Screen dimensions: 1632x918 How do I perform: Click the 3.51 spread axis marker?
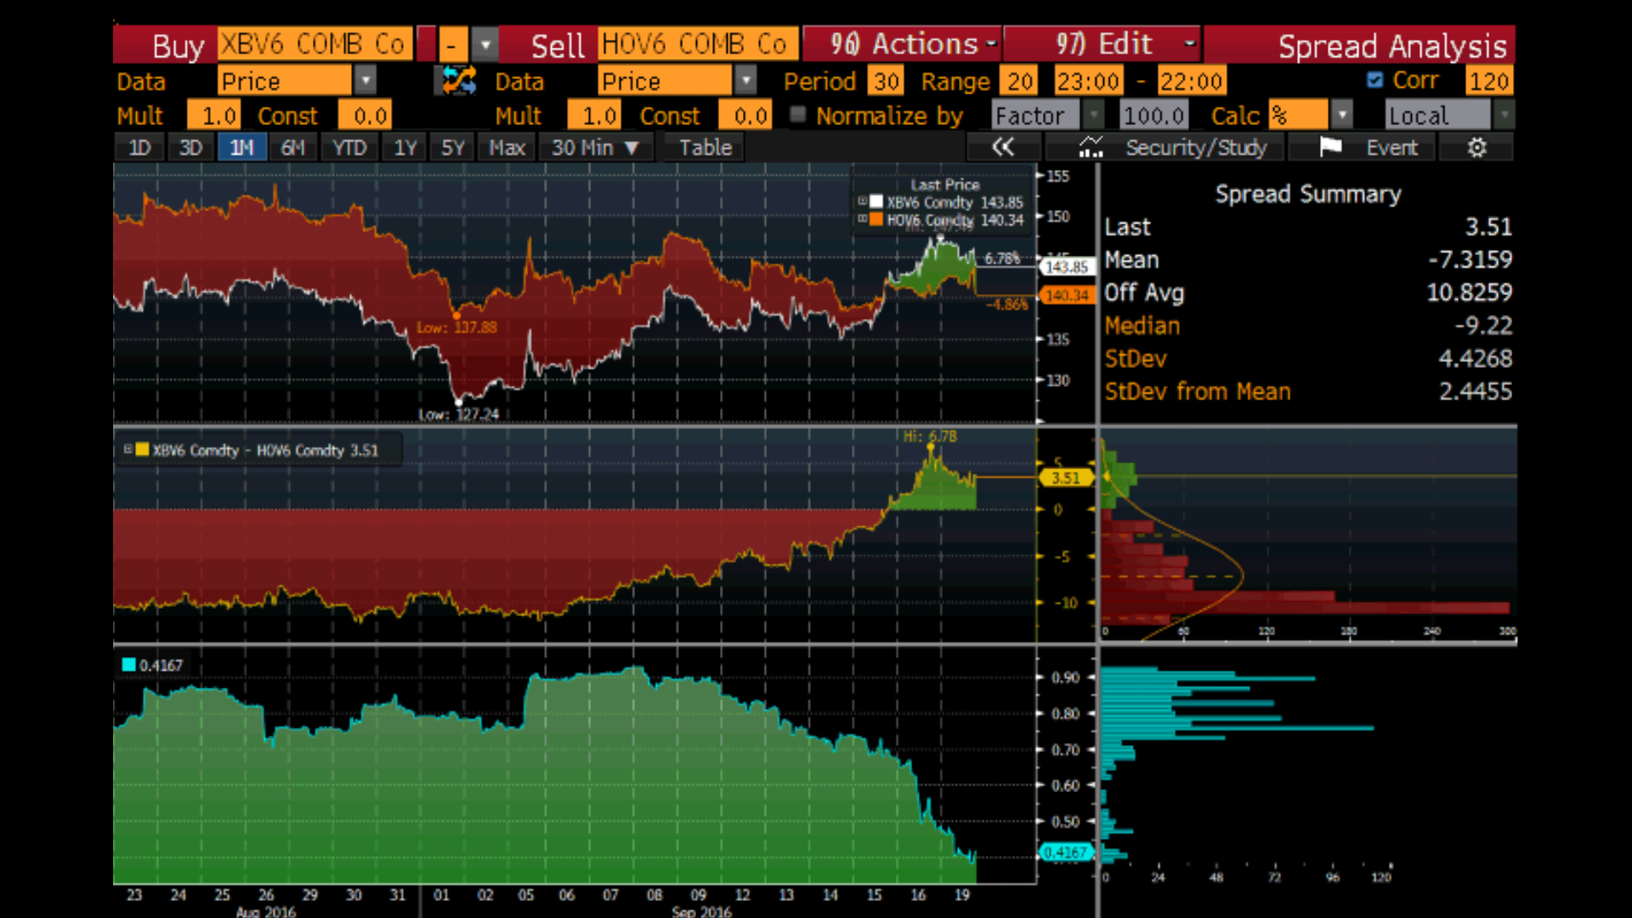click(x=1065, y=478)
